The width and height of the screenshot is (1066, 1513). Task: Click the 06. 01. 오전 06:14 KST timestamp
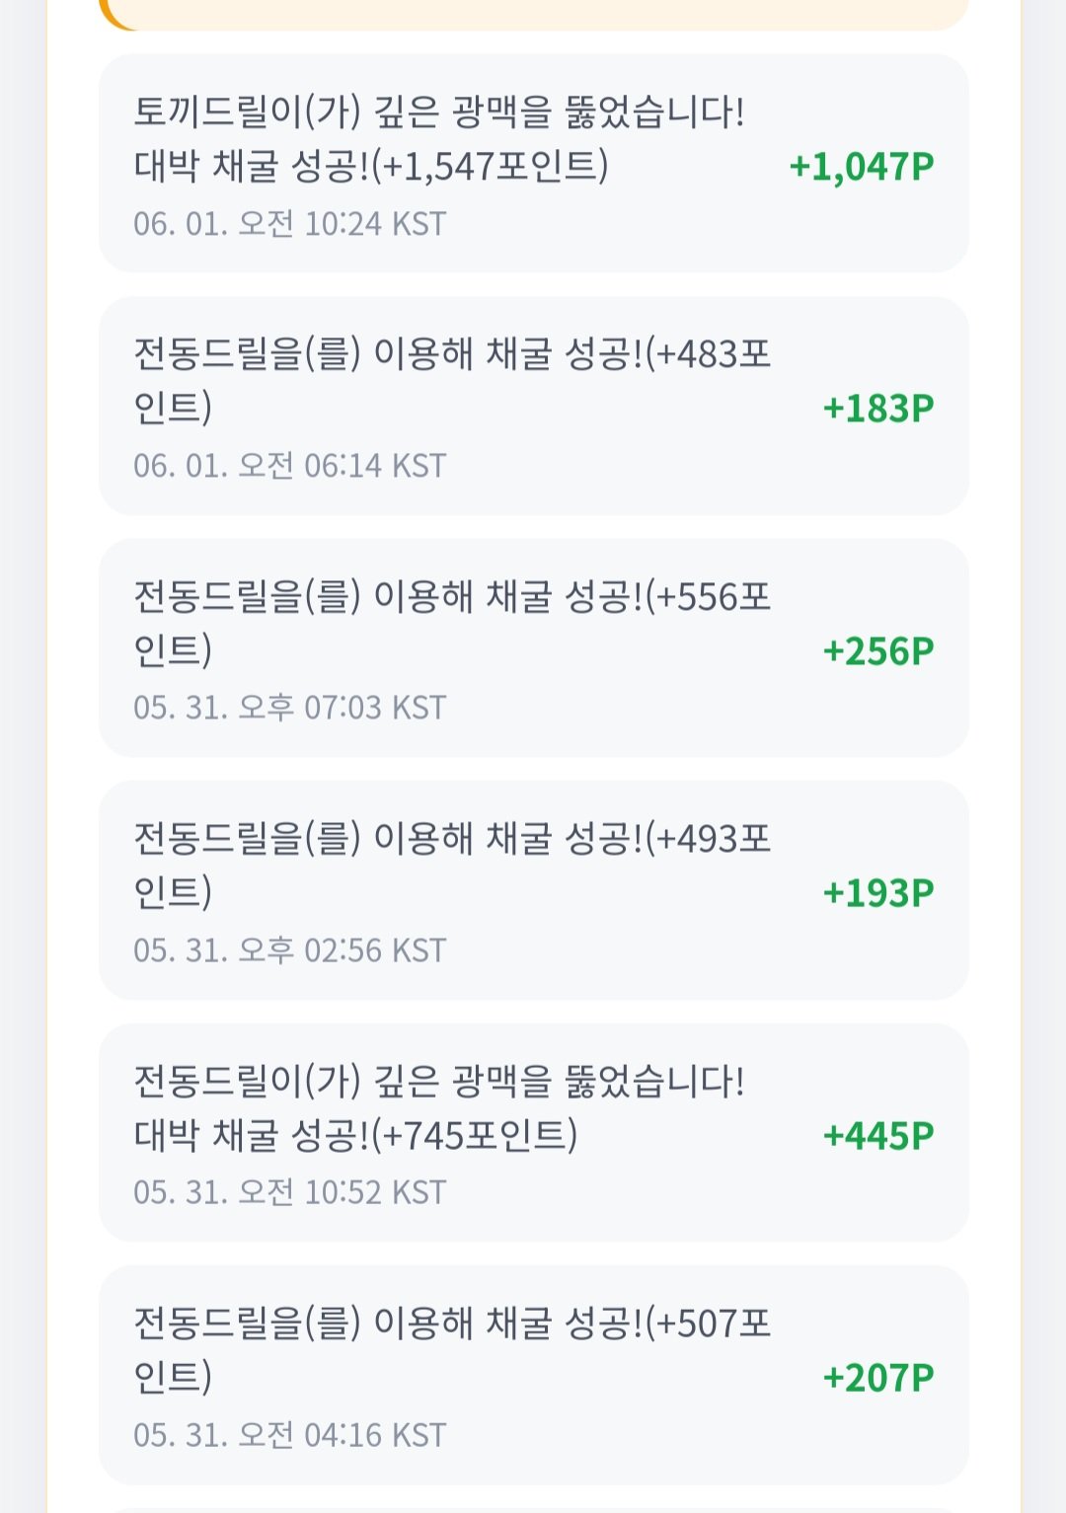[290, 466]
